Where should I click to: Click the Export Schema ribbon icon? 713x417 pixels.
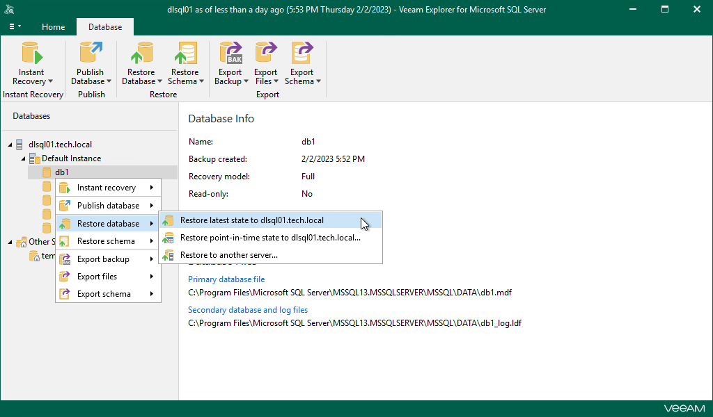click(x=302, y=53)
